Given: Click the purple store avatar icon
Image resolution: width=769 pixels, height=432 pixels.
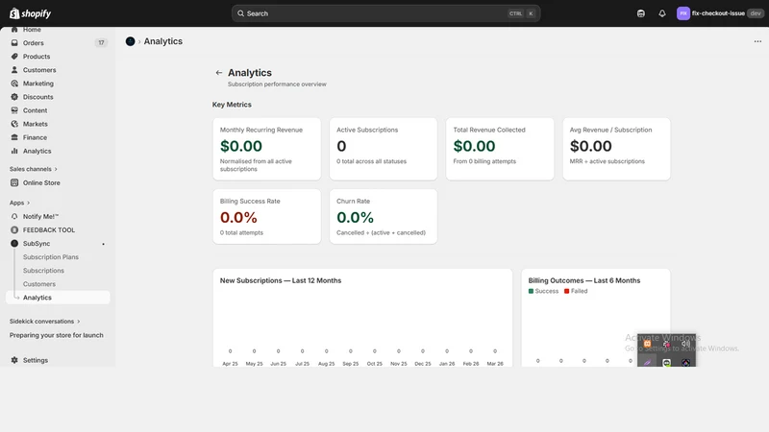Looking at the screenshot, I should 683,13.
